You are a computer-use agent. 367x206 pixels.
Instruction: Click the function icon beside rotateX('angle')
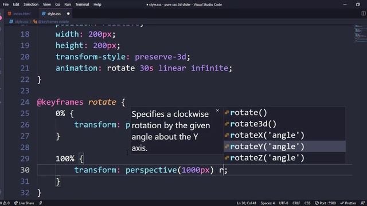point(227,135)
